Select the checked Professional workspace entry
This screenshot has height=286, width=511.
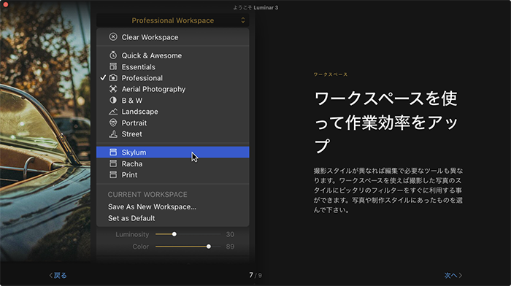[x=173, y=78]
